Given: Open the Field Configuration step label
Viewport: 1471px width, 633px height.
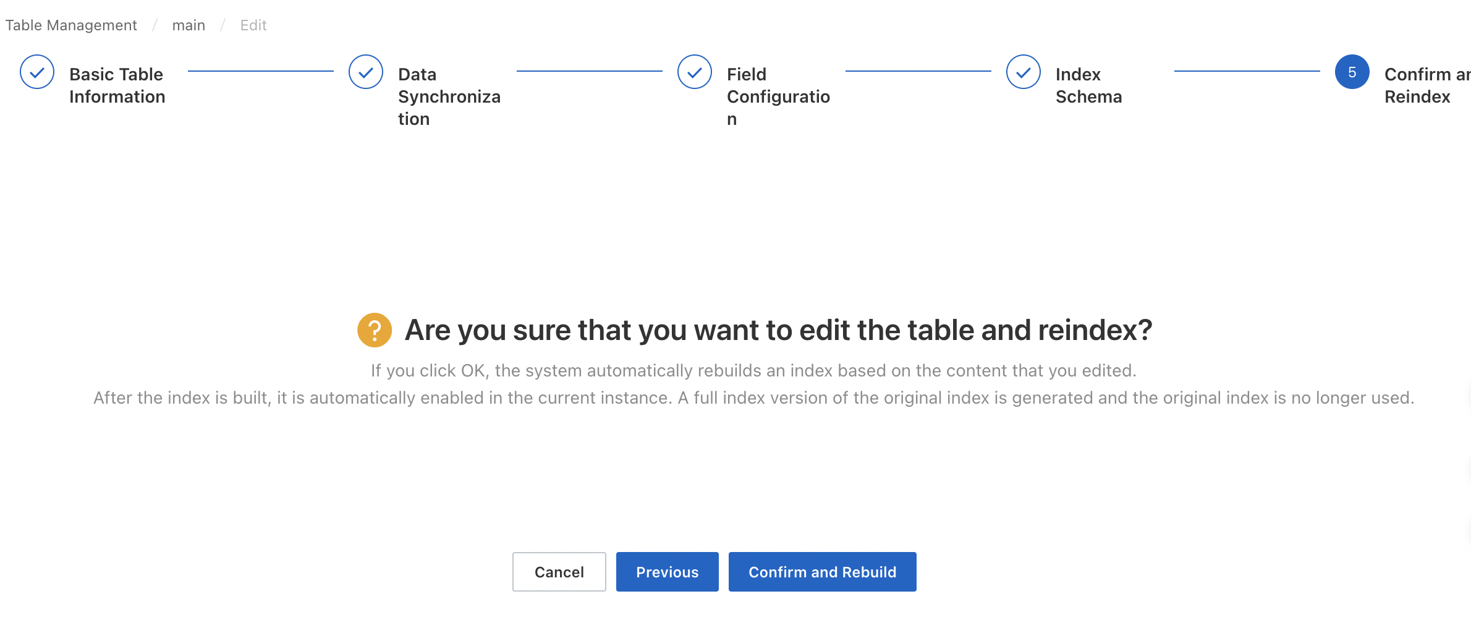Looking at the screenshot, I should pyautogui.click(x=778, y=96).
